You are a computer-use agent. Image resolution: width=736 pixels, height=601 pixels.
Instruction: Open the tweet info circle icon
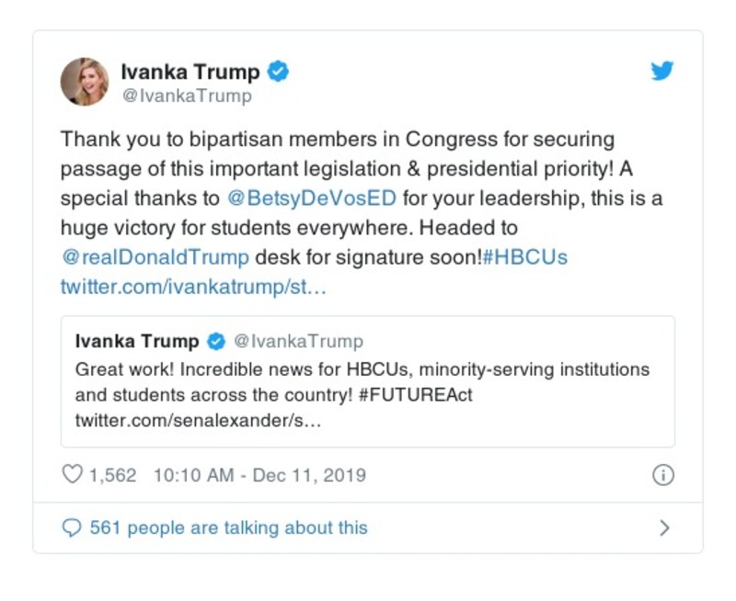(x=662, y=475)
